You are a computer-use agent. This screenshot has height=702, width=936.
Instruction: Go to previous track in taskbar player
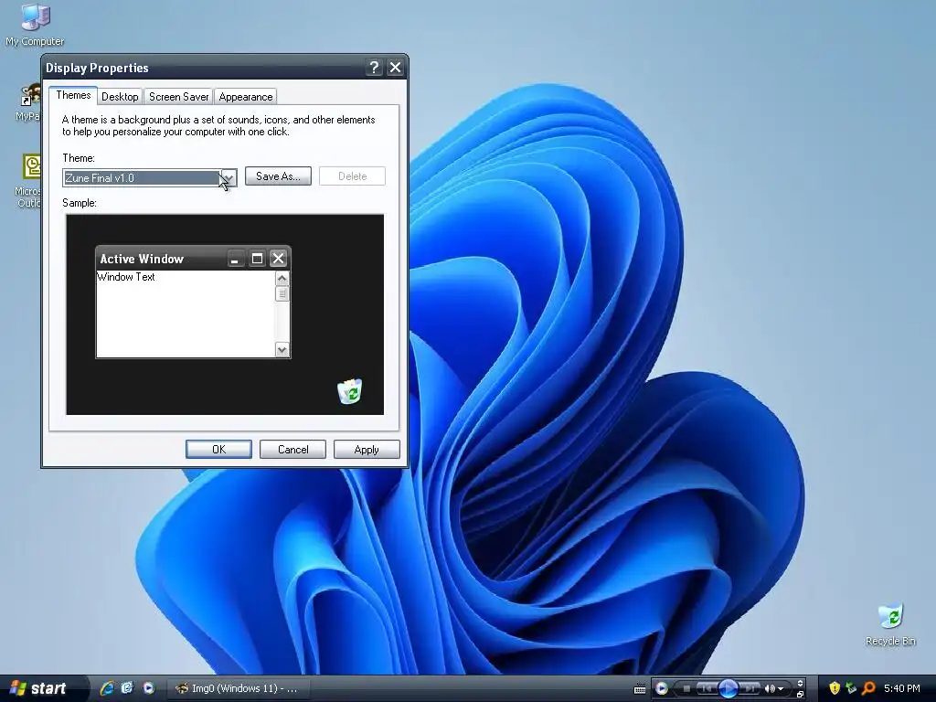point(707,689)
